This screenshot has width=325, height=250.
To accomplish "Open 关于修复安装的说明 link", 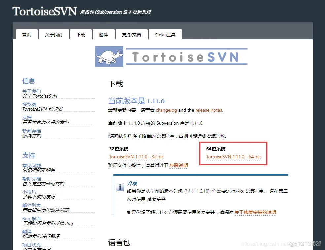I will 255,212.
